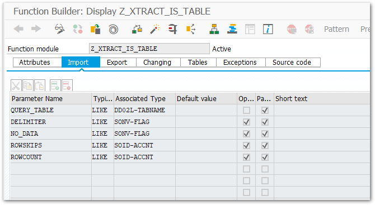Toggle Pass value checkbox for ROWCOUNT

click(x=265, y=157)
